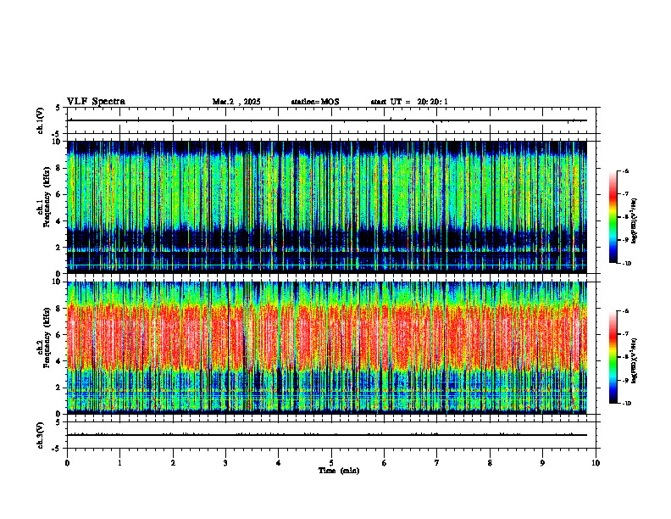Screen dimensions: 671x519
Task: Click the '-6' label on ch.1 color bar
Action: (626, 170)
